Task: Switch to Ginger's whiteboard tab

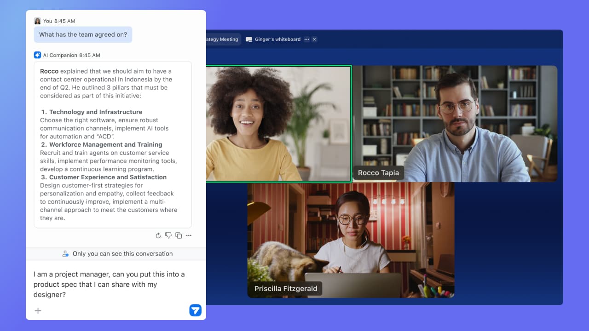Action: click(x=277, y=40)
